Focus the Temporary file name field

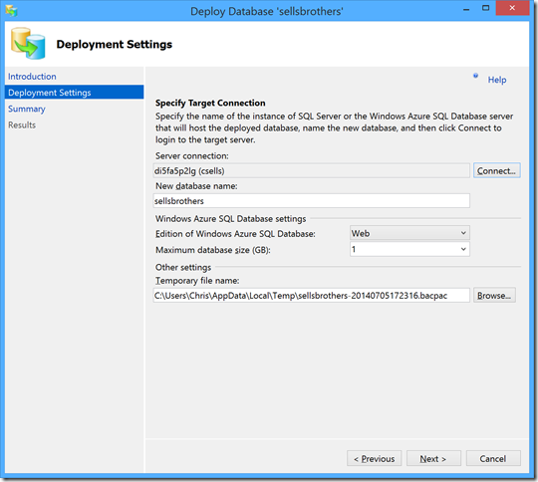312,295
